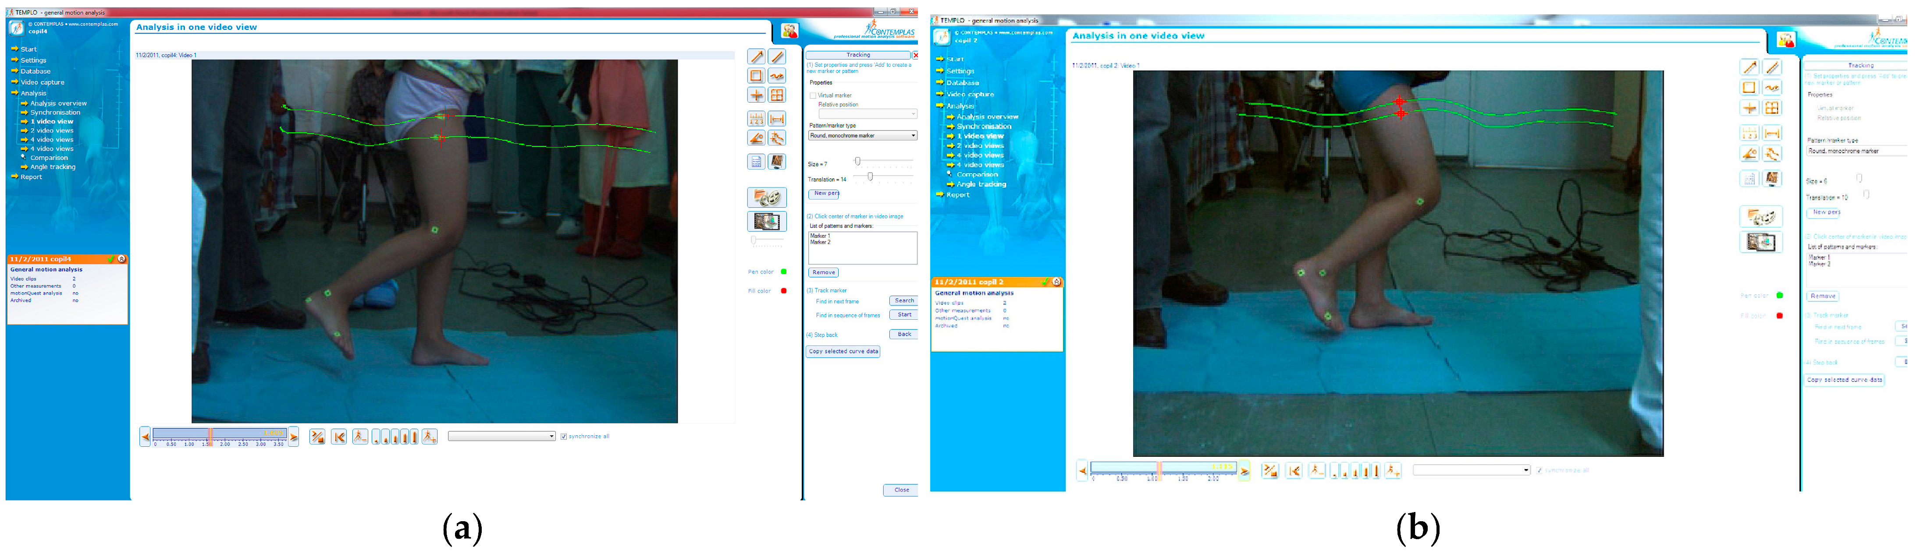Screen dimensions: 1920x558
Task: Select the rectangle drawing tool in left window
Action: pos(756,75)
